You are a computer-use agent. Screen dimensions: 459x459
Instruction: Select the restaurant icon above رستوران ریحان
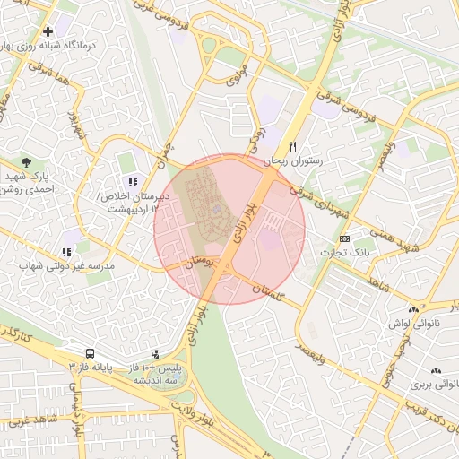tap(293, 146)
